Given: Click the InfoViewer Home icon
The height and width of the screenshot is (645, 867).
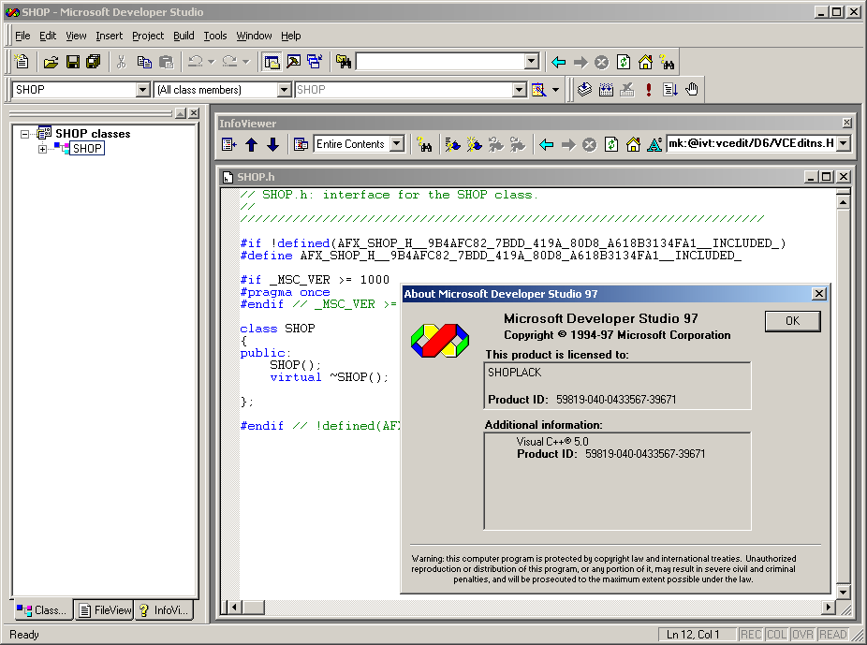Looking at the screenshot, I should point(633,144).
